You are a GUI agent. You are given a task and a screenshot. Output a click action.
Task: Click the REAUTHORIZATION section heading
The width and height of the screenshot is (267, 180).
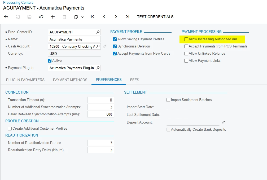click(x=22, y=135)
